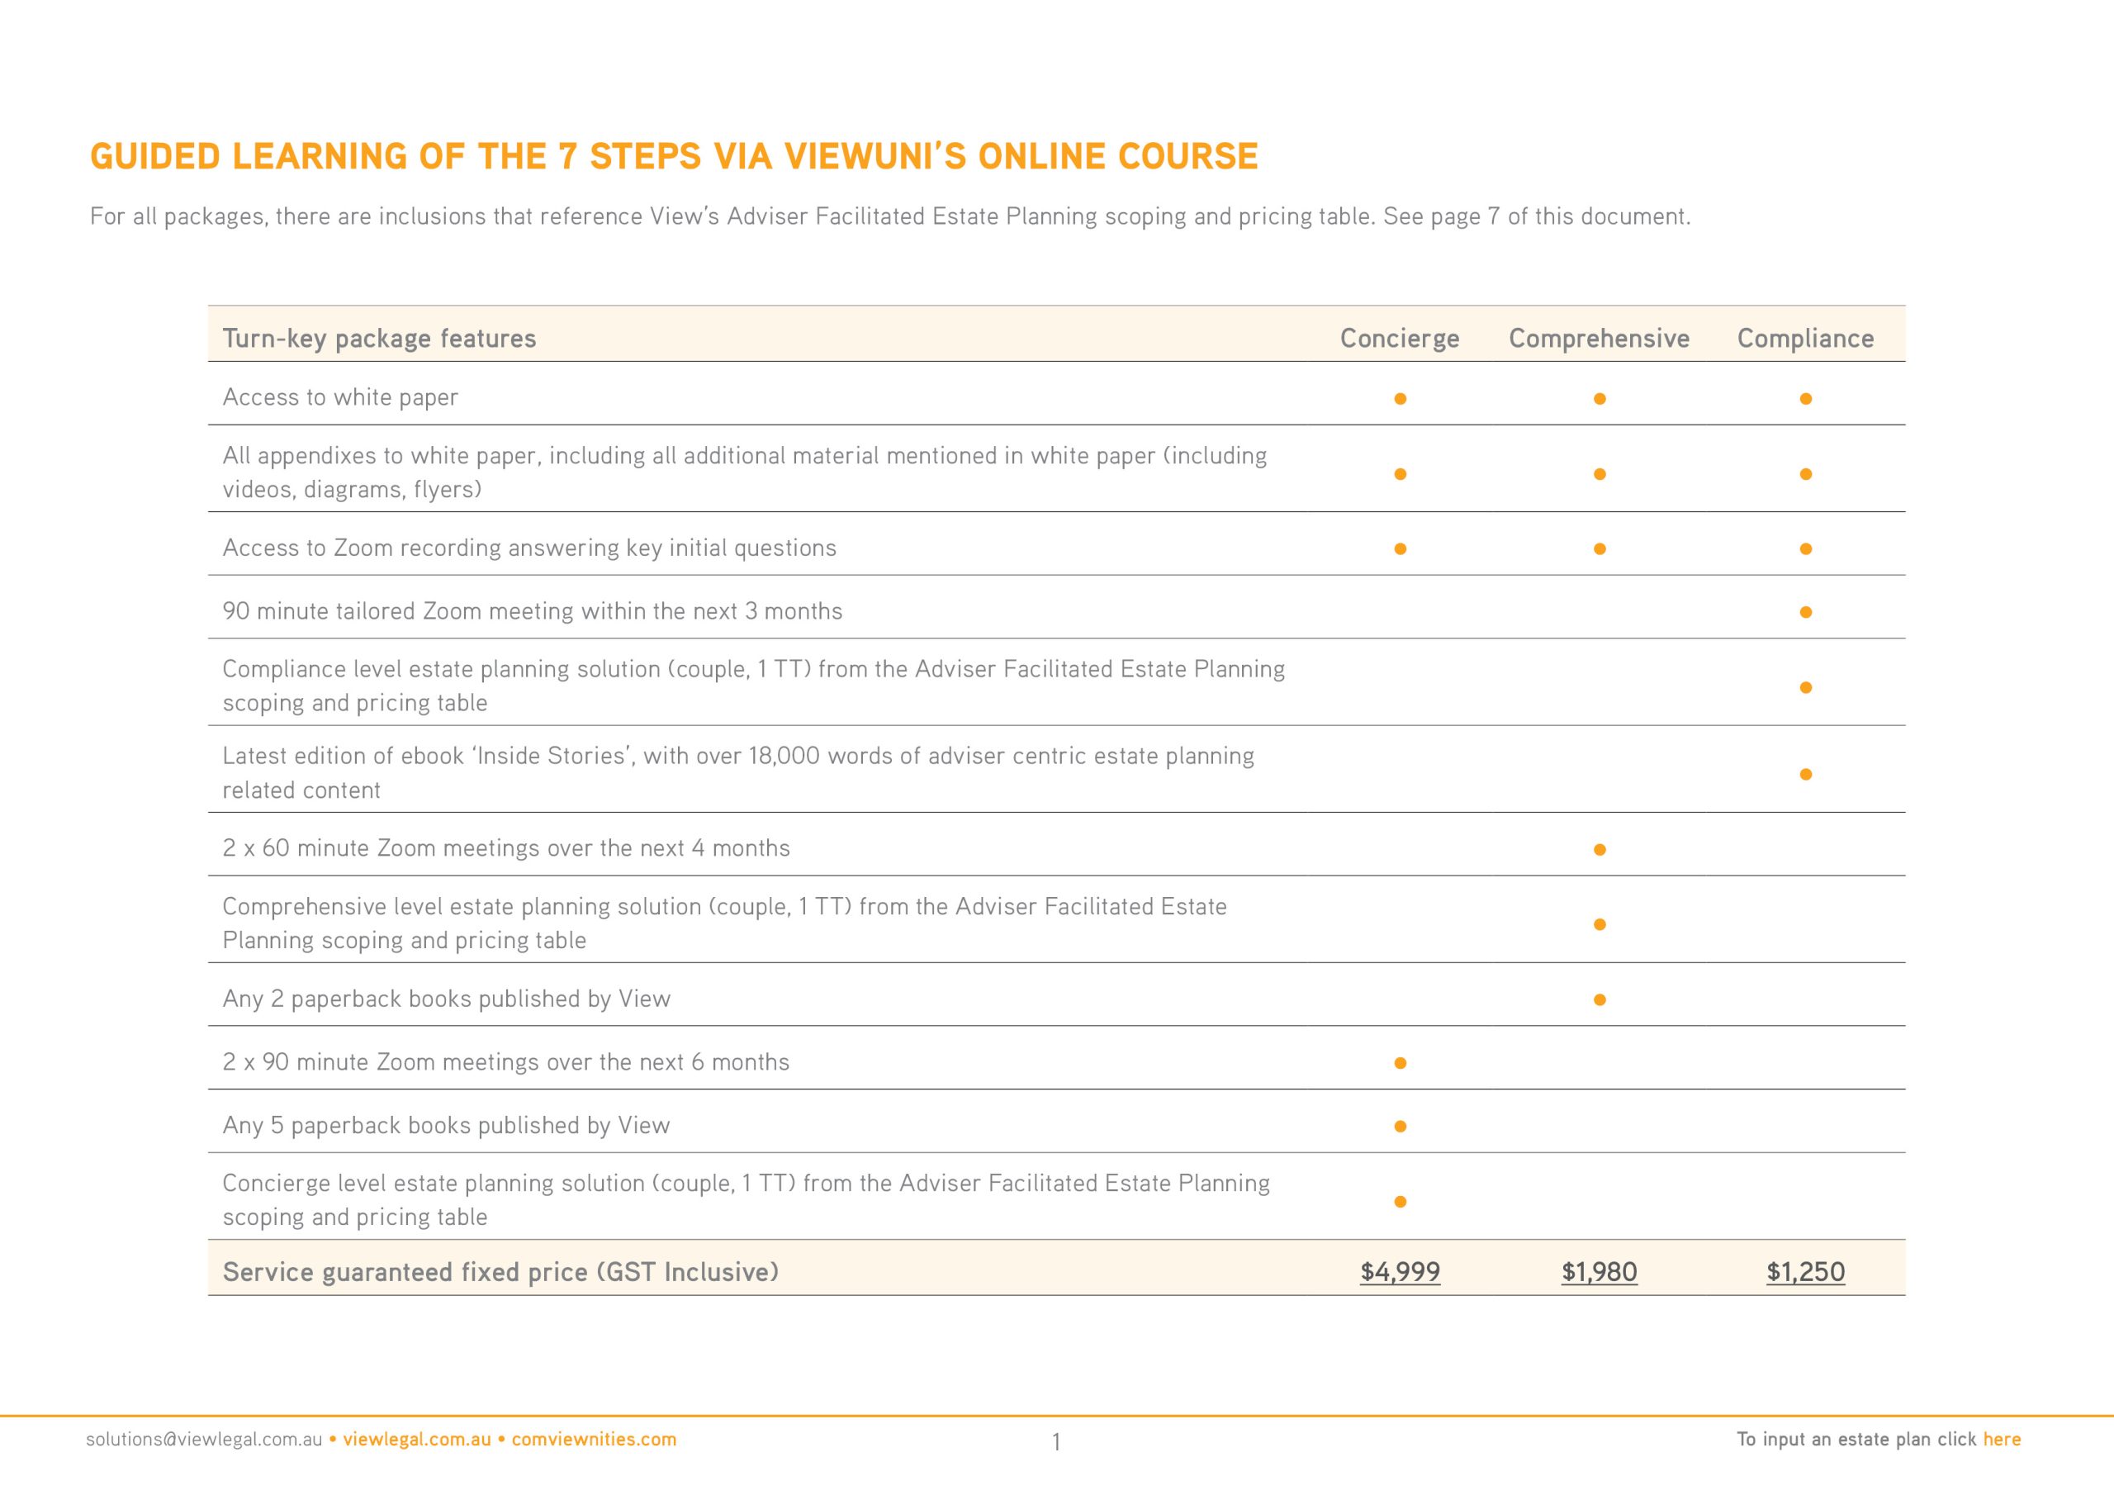Click Concierge dot for 2 x 90 minute meetings
This screenshot has height=1495, width=2114.
[1400, 1063]
